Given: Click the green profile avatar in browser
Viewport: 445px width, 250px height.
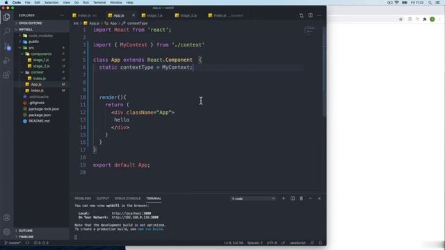Looking at the screenshot, I should (x=432, y=19).
